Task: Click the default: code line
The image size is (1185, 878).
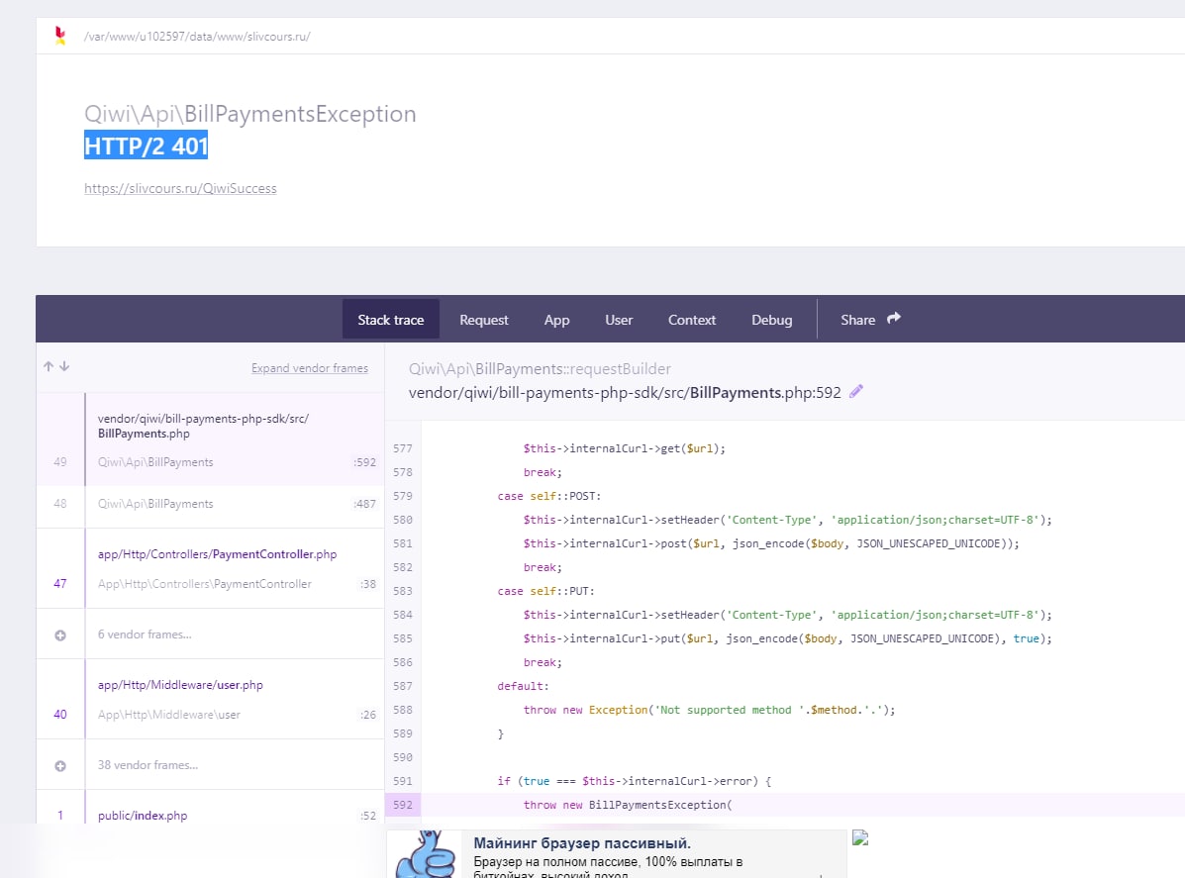Action: coord(523,686)
